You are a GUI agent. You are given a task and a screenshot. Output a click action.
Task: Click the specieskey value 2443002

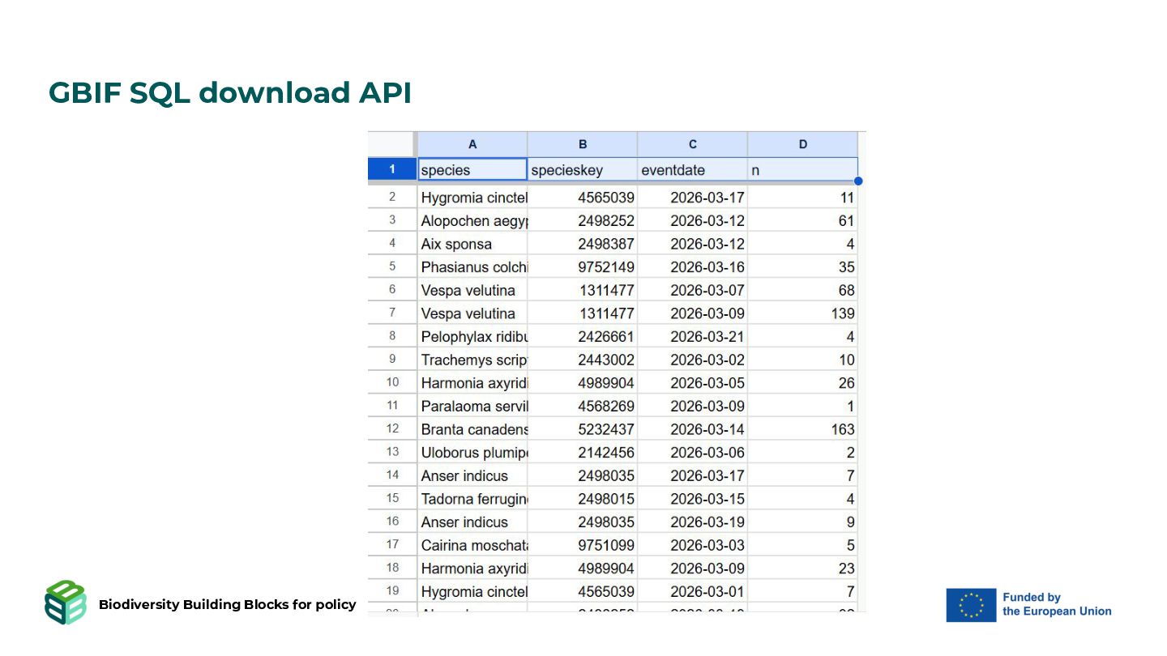click(583, 360)
